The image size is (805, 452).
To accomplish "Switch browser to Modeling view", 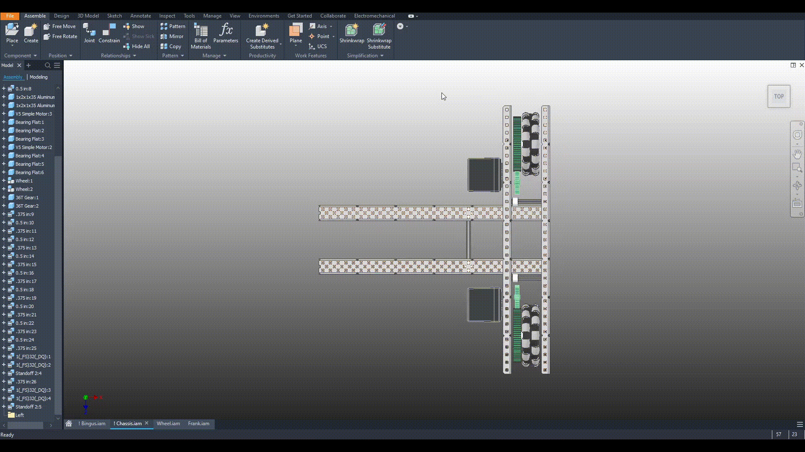I will tap(39, 77).
